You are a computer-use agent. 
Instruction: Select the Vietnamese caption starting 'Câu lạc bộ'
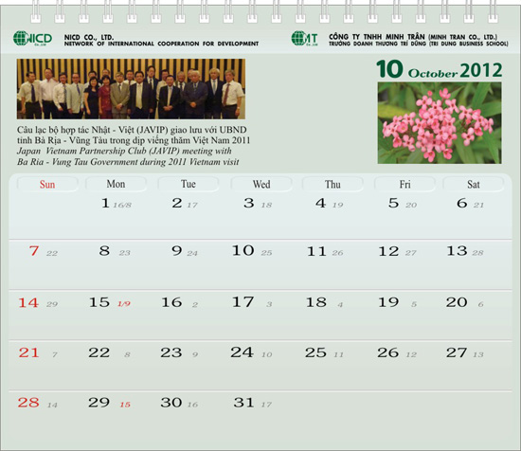coord(134,135)
